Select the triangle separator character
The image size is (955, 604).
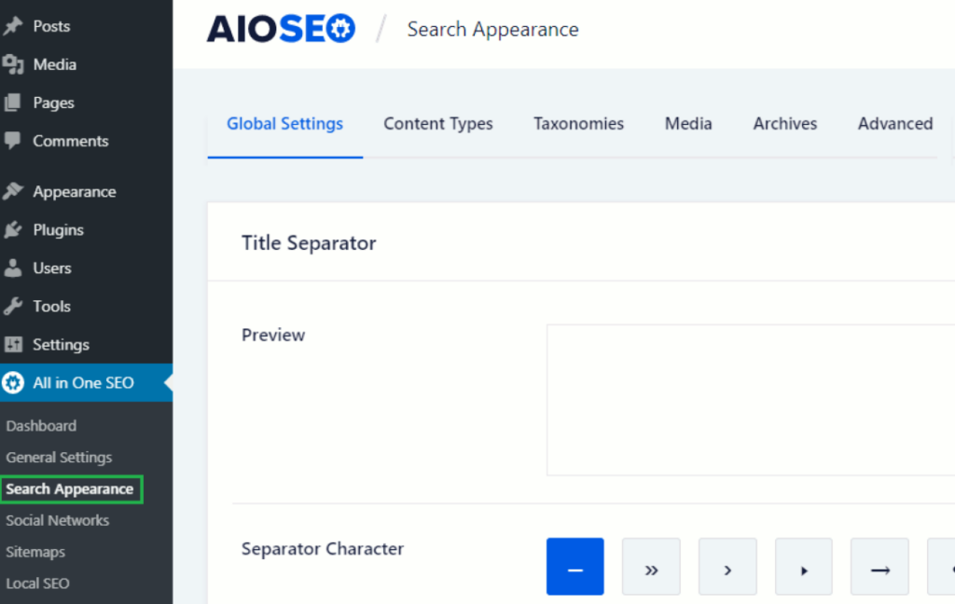click(803, 566)
